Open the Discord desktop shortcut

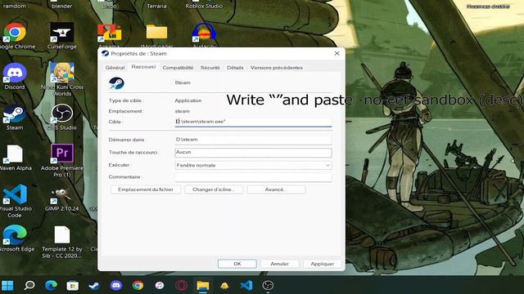(15, 77)
